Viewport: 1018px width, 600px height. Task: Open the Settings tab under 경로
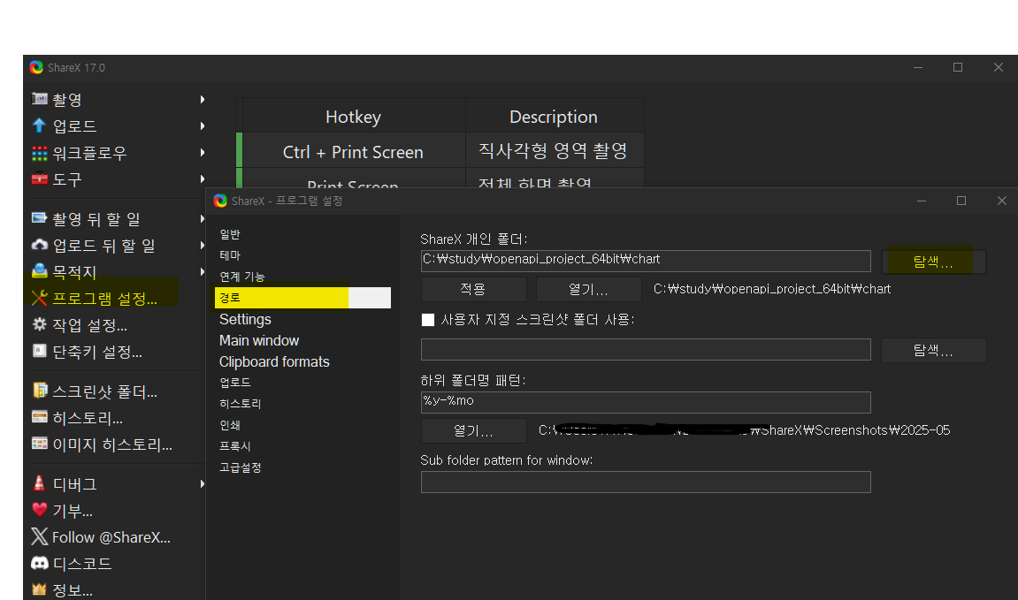(x=245, y=319)
